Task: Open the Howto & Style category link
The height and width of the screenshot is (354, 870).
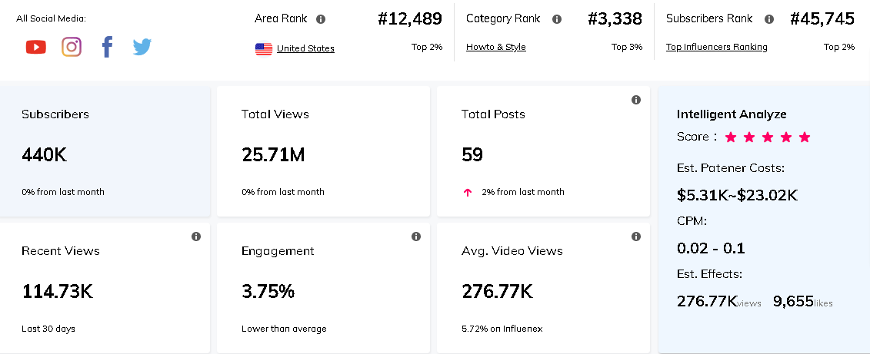Action: [496, 47]
